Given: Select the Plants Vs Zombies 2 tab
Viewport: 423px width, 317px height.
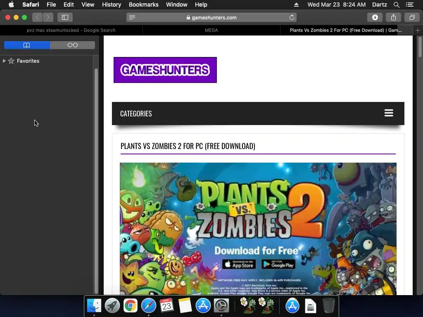Looking at the screenshot, I should 346,30.
